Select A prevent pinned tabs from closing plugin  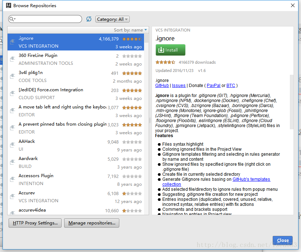coord(76,128)
